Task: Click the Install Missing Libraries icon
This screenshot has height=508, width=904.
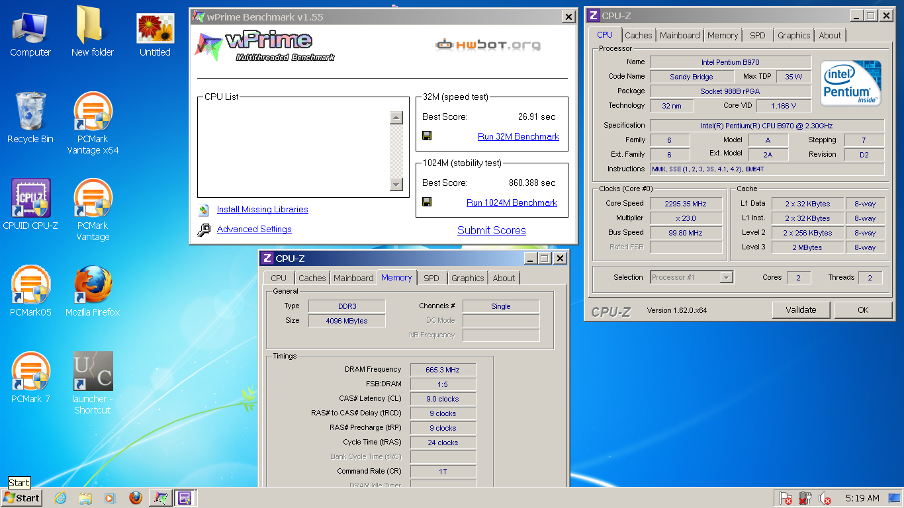Action: 204,210
